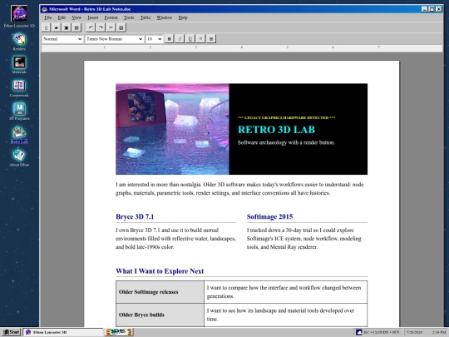
Task: Click the Paste clipboard toolbar icon
Action: [121, 27]
